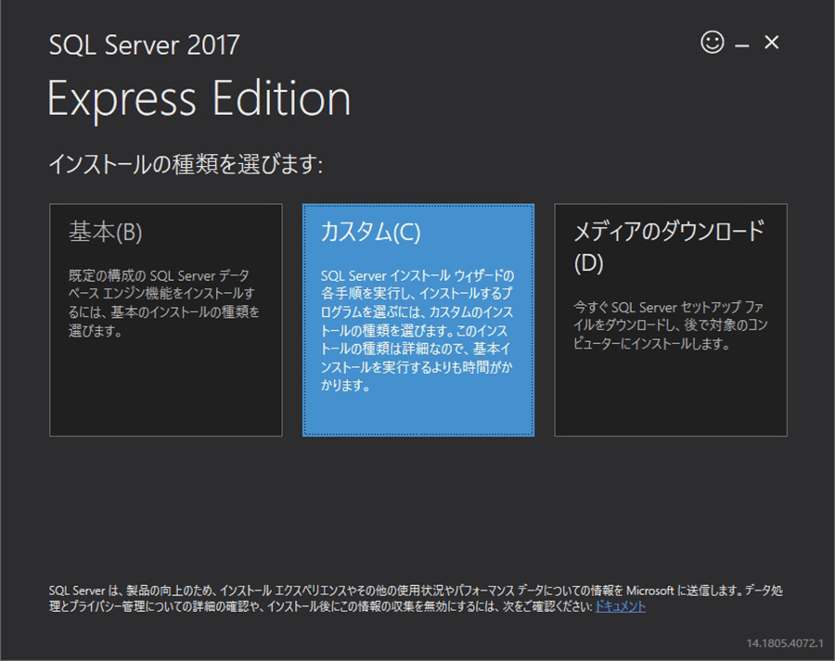Select the 基本(B) basic installation tile

(x=166, y=320)
